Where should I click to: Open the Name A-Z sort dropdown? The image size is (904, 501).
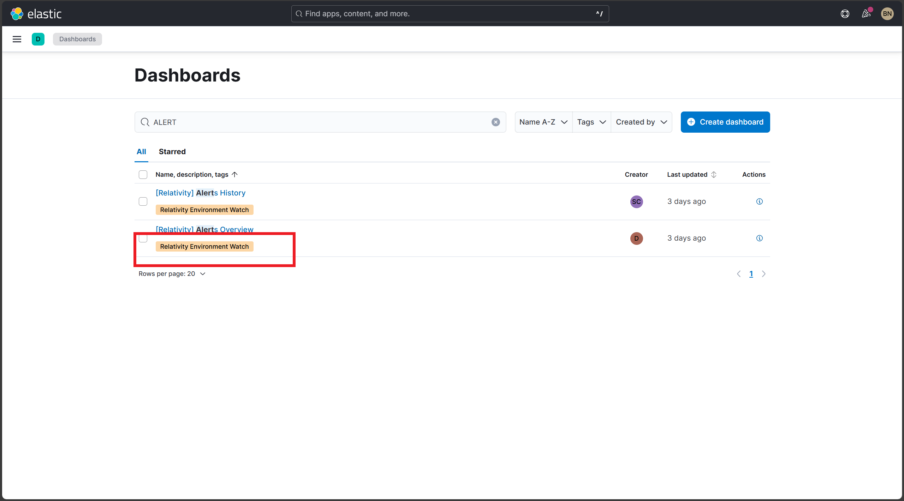click(543, 122)
